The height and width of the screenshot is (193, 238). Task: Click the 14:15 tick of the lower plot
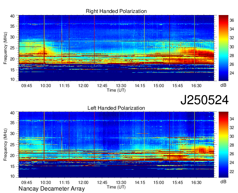[x=140, y=183]
